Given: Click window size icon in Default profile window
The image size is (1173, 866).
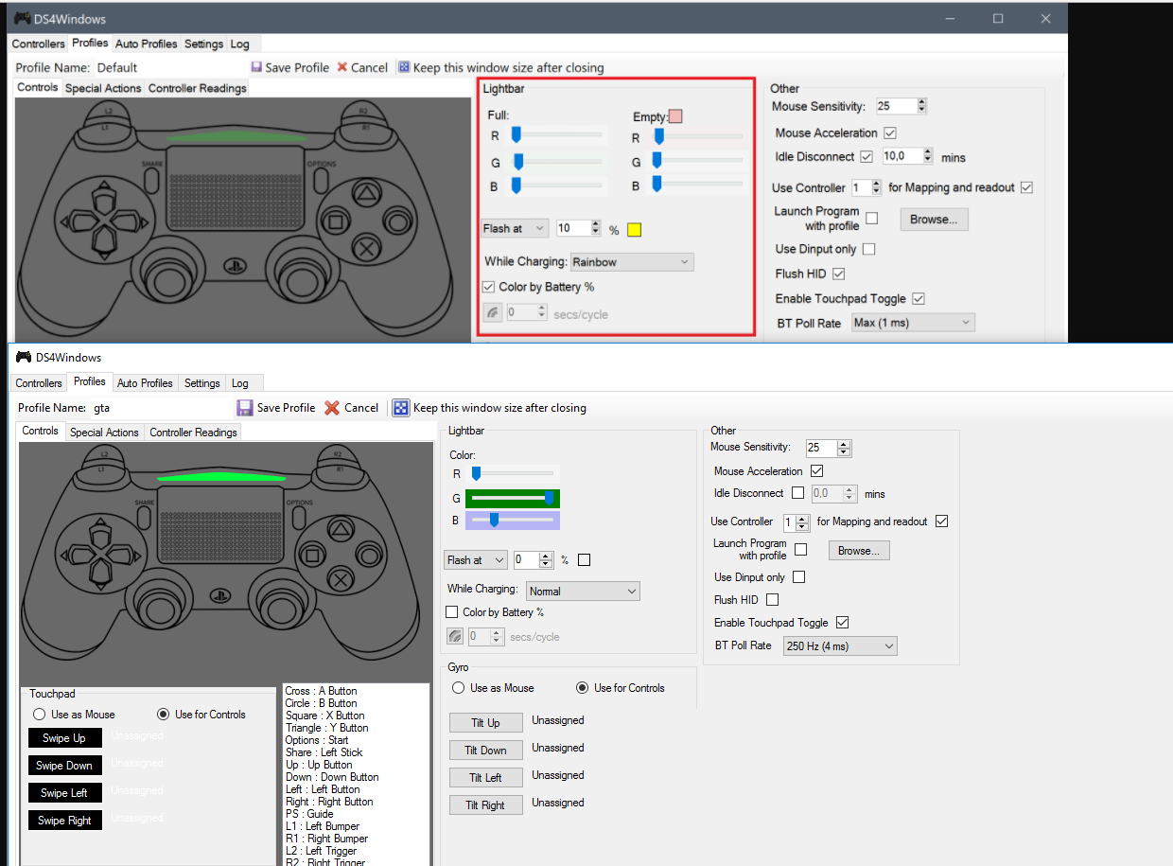Looking at the screenshot, I should 404,67.
